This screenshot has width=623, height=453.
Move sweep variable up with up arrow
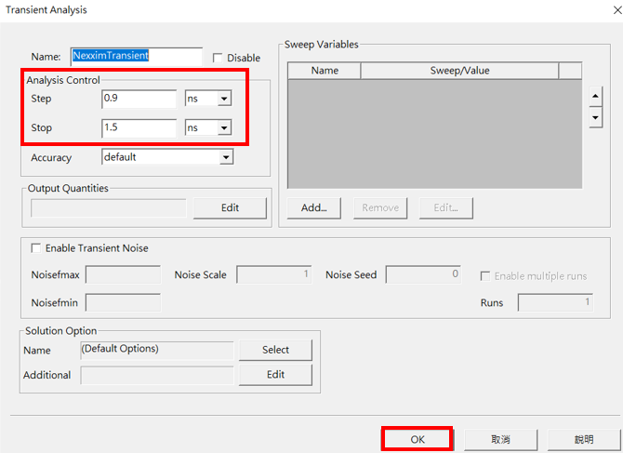pos(595,96)
